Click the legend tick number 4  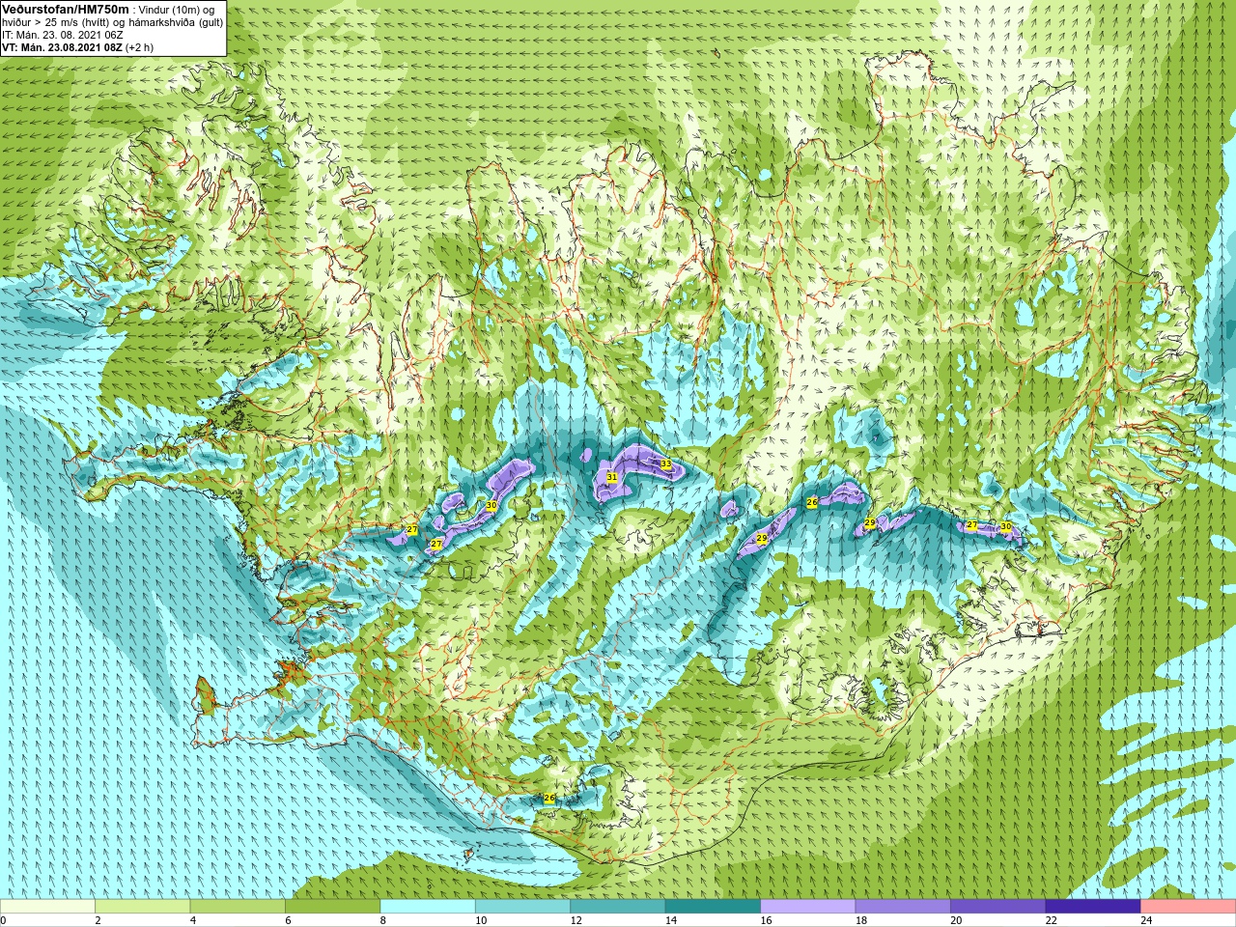click(193, 921)
